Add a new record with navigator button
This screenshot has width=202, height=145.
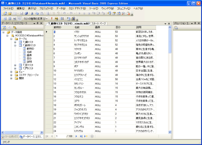(x=86, y=136)
